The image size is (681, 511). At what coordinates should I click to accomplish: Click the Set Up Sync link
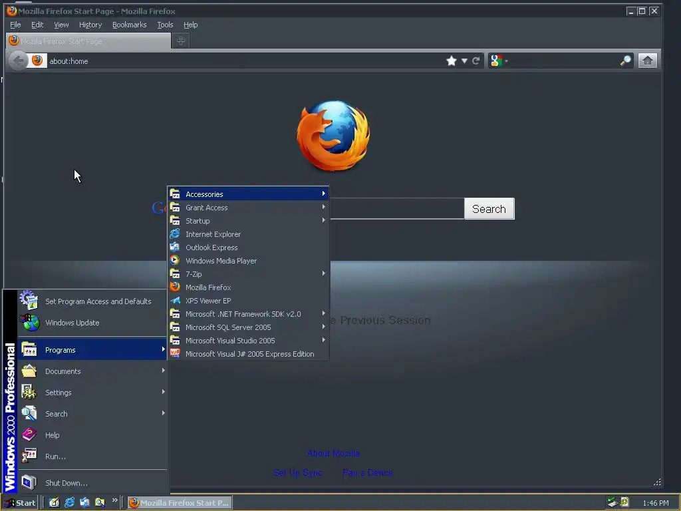pyautogui.click(x=298, y=472)
